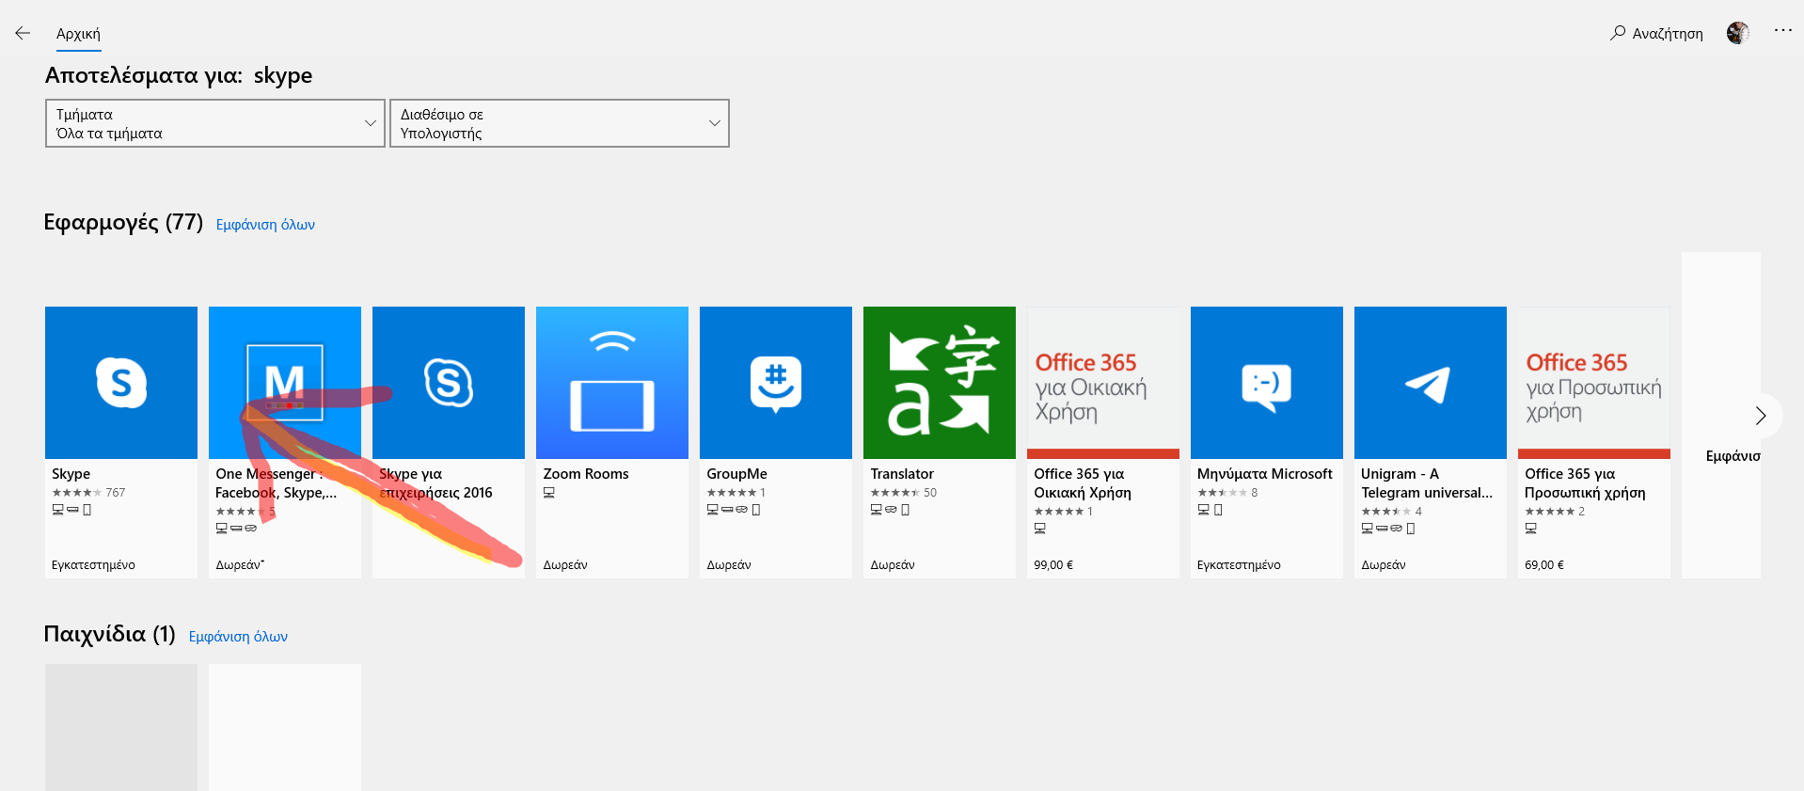Open the Αναζήτηση search box
The height and width of the screenshot is (791, 1804).
[1657, 34]
